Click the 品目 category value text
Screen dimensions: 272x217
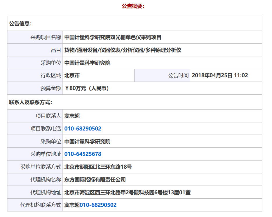click(x=123, y=50)
